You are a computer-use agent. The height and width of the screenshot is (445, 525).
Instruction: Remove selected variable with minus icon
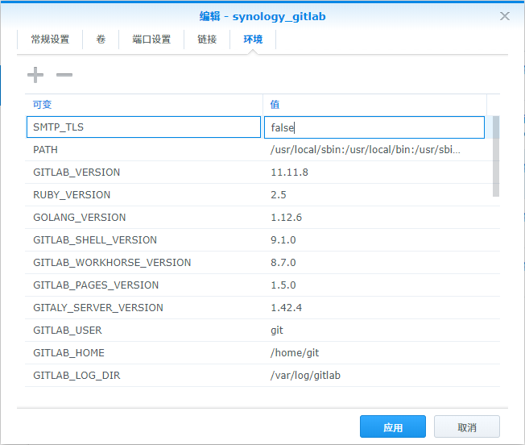64,75
